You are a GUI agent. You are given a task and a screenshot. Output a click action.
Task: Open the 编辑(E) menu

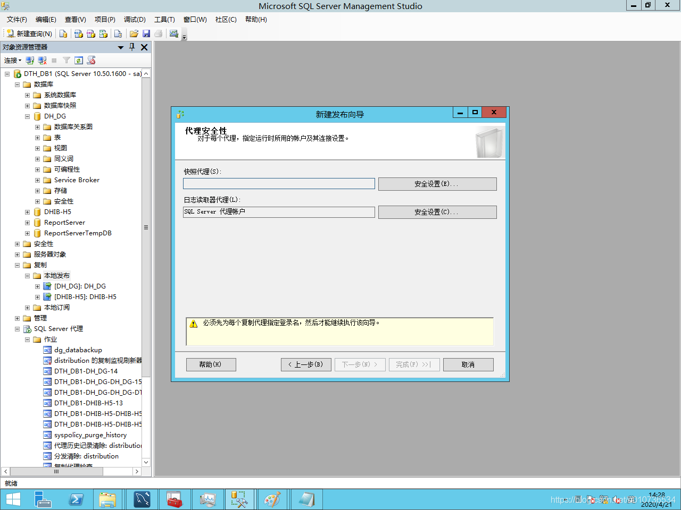pos(46,19)
